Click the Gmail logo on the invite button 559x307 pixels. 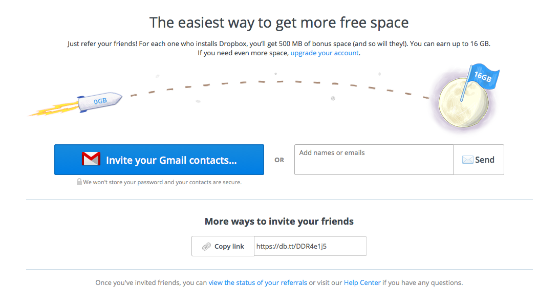91,159
